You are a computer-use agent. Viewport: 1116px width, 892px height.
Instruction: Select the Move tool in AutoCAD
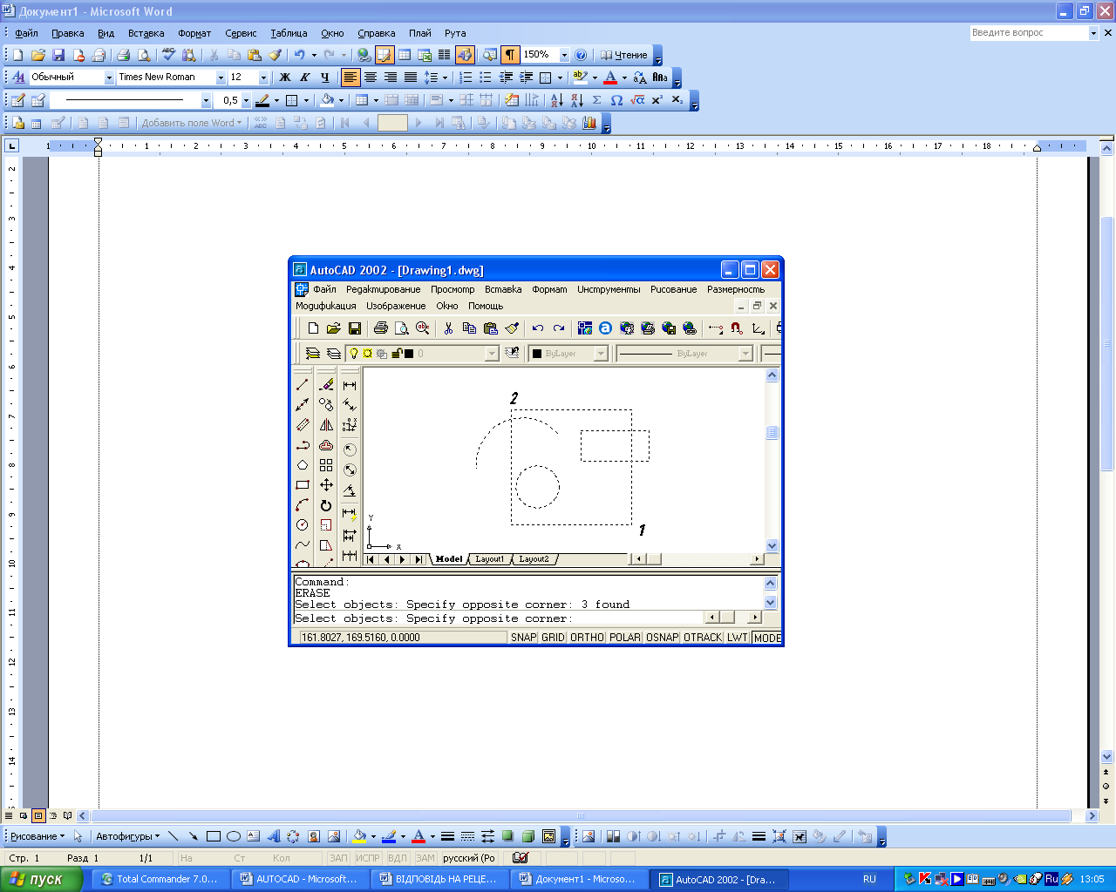coord(326,485)
